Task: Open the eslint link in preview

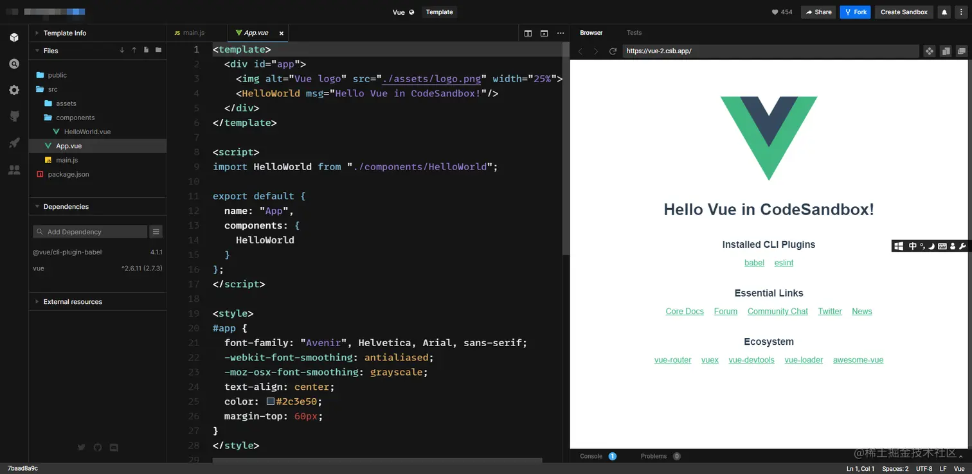Action: tap(784, 263)
